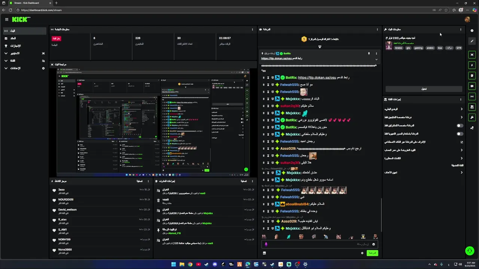Delete BotRix tip link chat message
The width and height of the screenshot is (479, 269).
pos(263,78)
